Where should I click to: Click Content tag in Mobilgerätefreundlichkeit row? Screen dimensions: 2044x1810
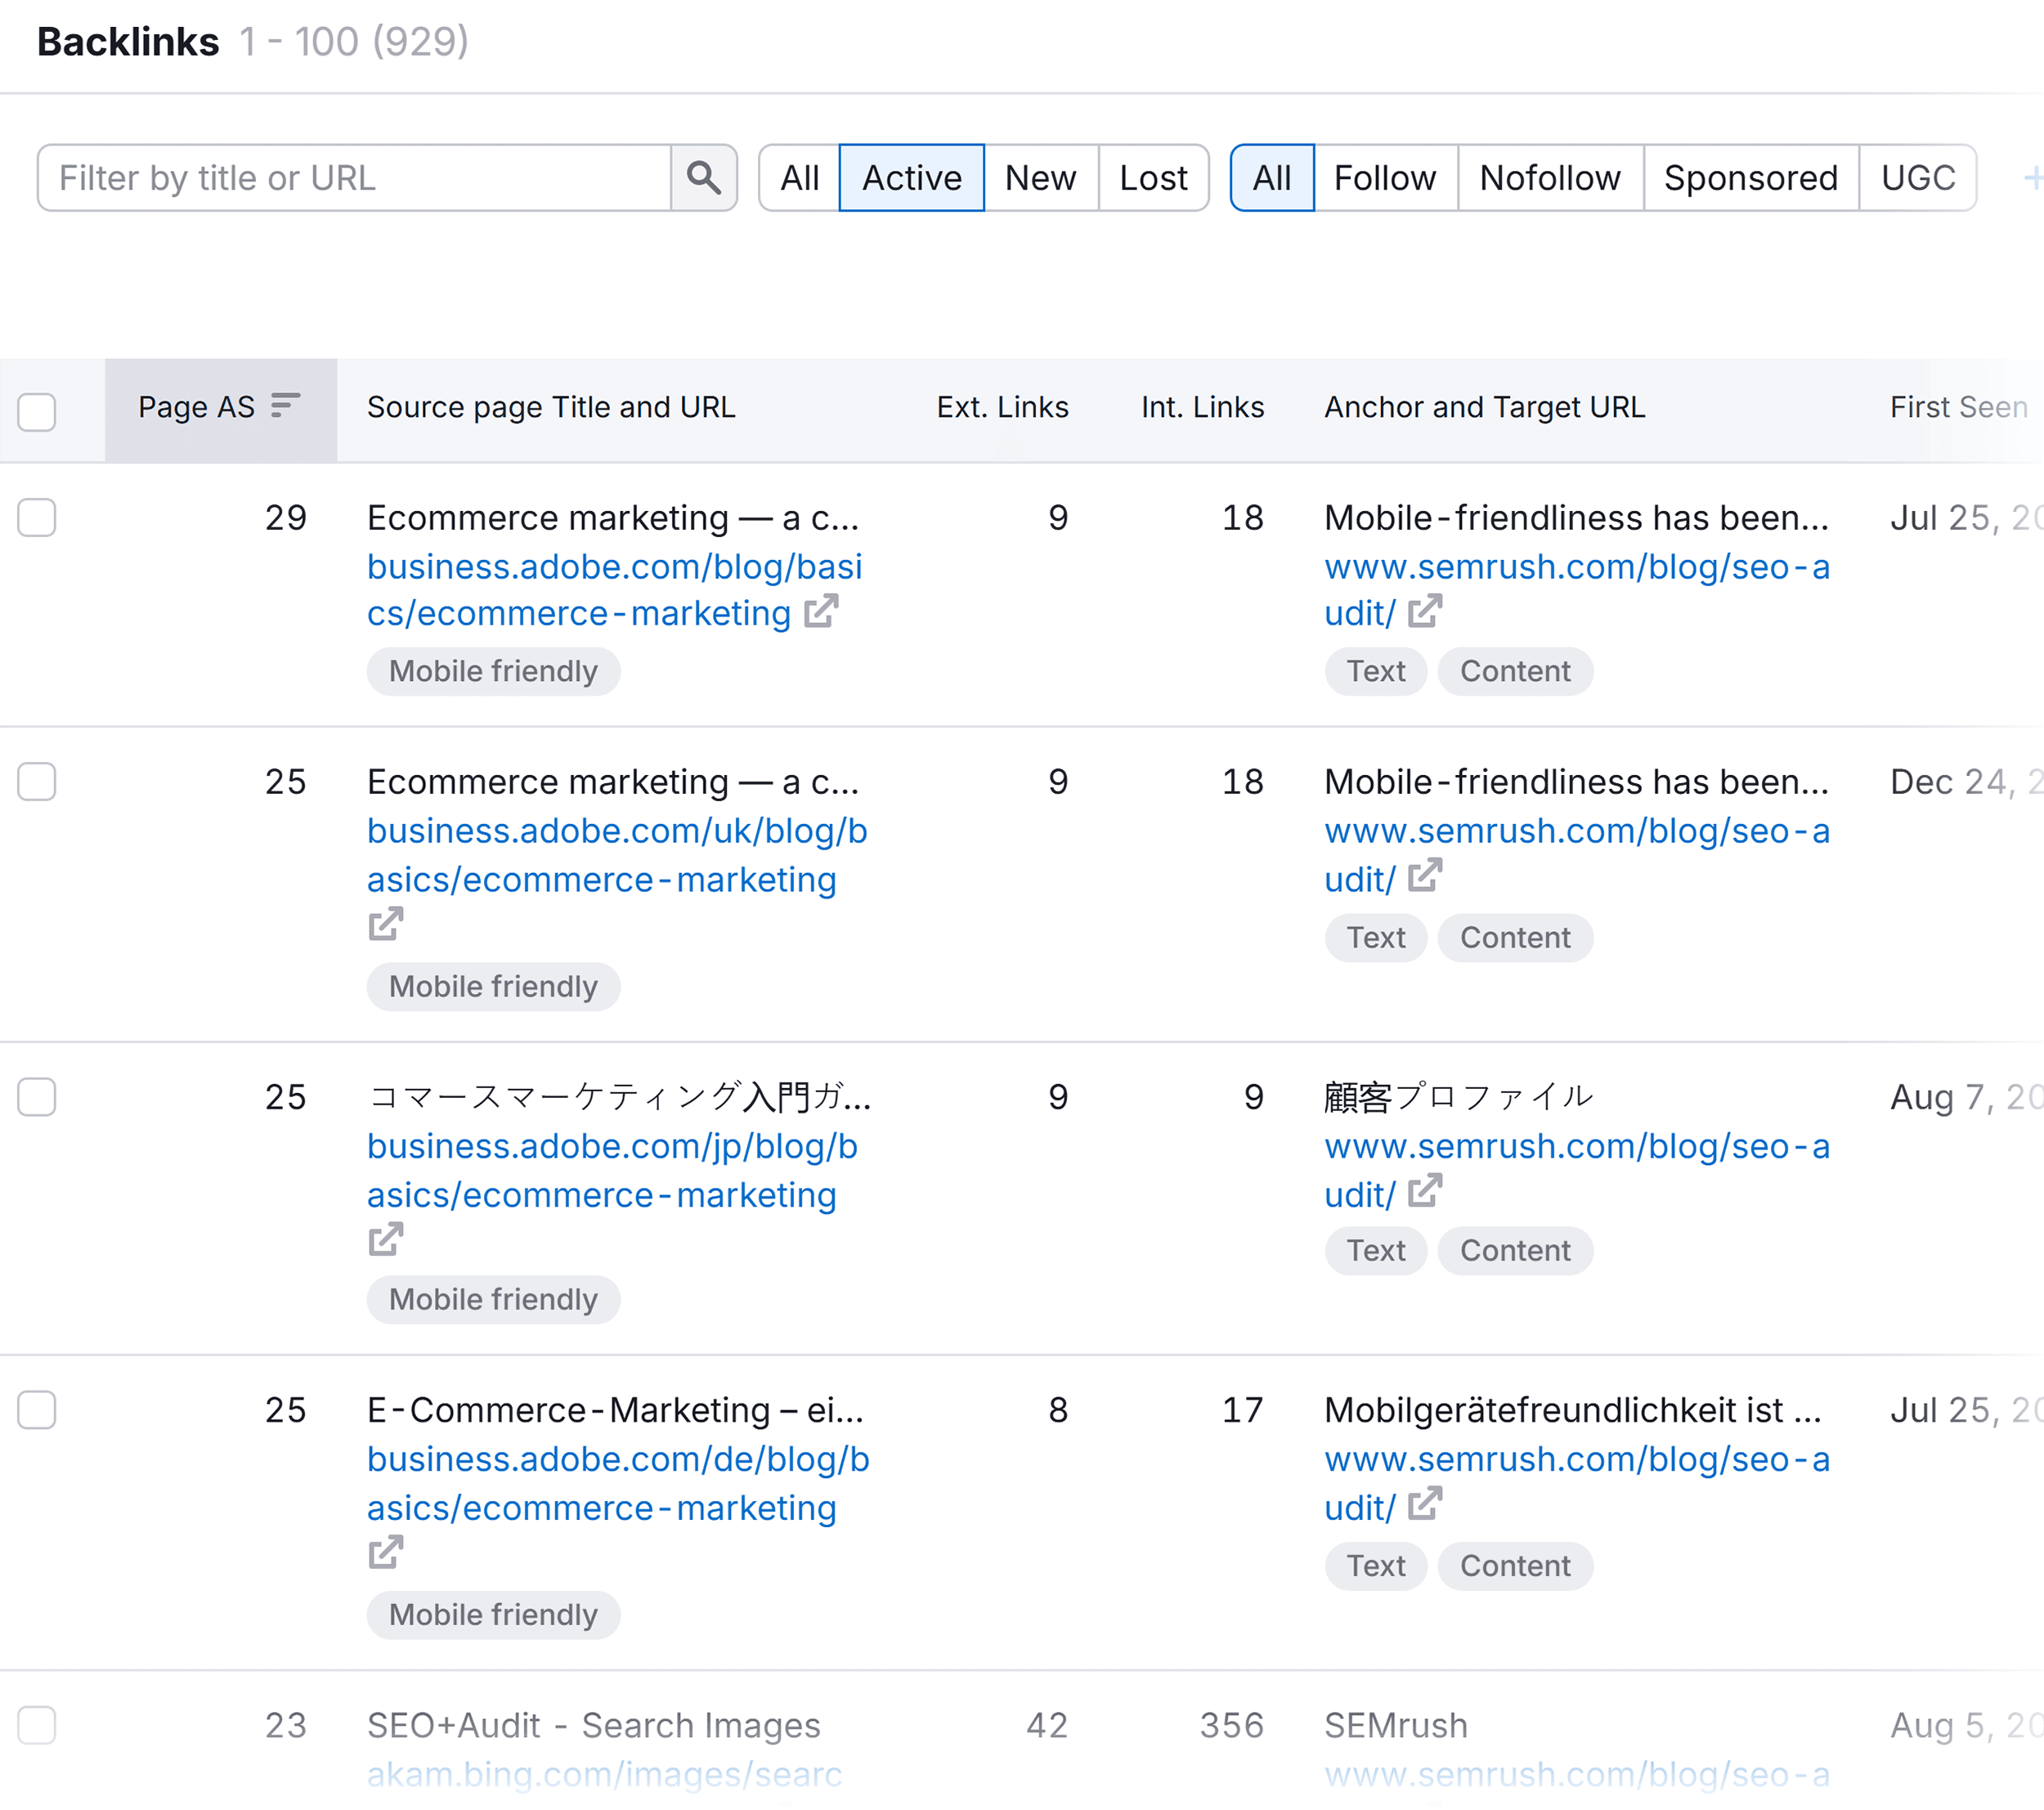point(1515,1565)
